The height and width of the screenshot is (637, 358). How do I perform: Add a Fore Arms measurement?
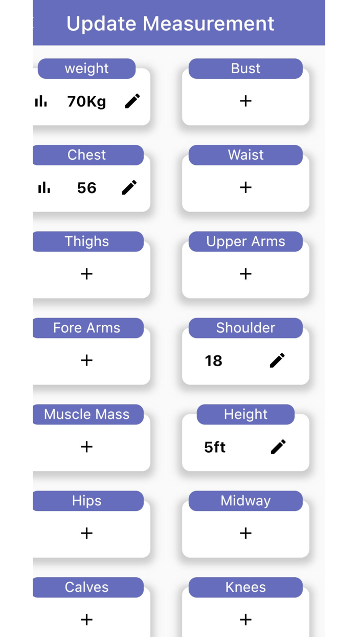(x=87, y=360)
